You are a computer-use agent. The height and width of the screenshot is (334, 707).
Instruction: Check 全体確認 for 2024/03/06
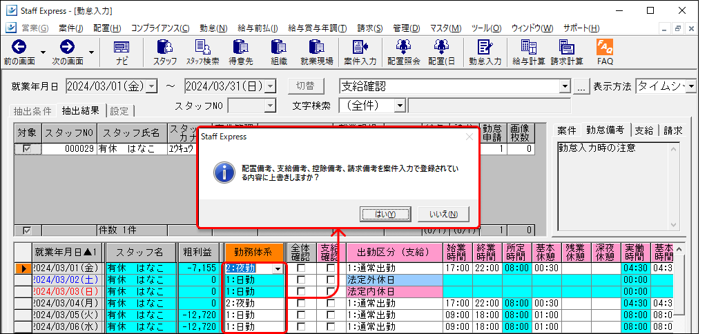pyautogui.click(x=301, y=326)
